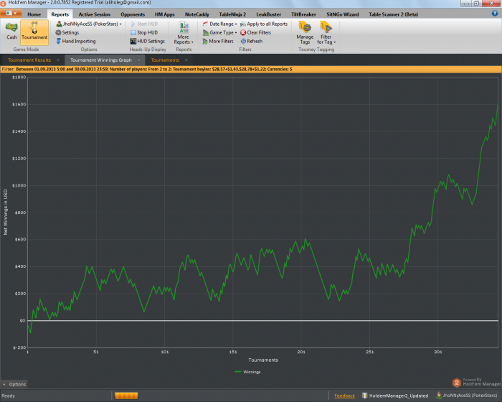This screenshot has height=402, width=502.
Task: Switch to Tournament Results tab
Action: (29, 60)
